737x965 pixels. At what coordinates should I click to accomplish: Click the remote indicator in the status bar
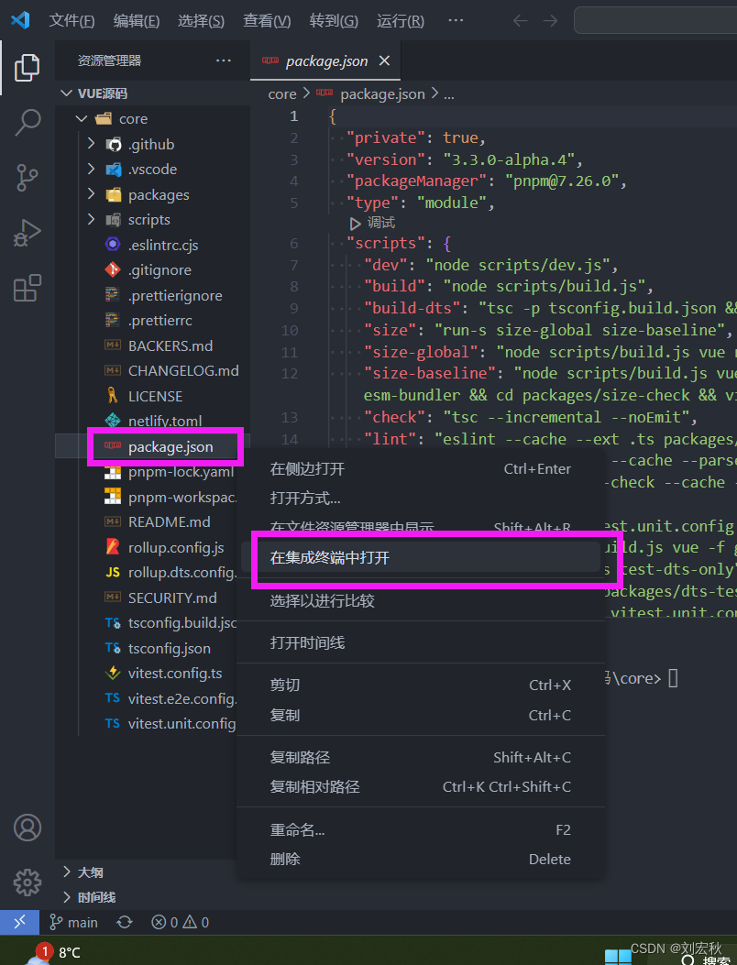coord(18,921)
